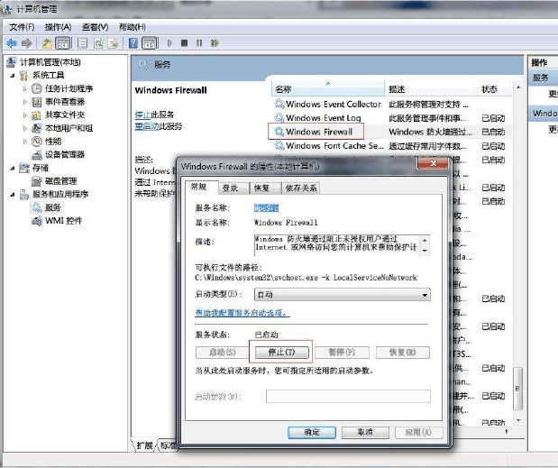Image resolution: width=558 pixels, height=468 pixels.
Task: Click the restart service toolbar icon
Action: click(x=215, y=42)
